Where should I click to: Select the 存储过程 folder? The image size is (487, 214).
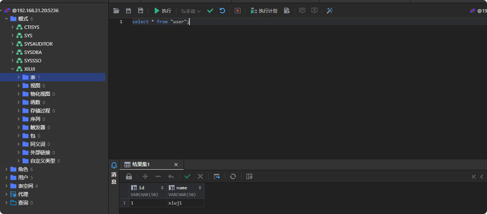click(40, 111)
